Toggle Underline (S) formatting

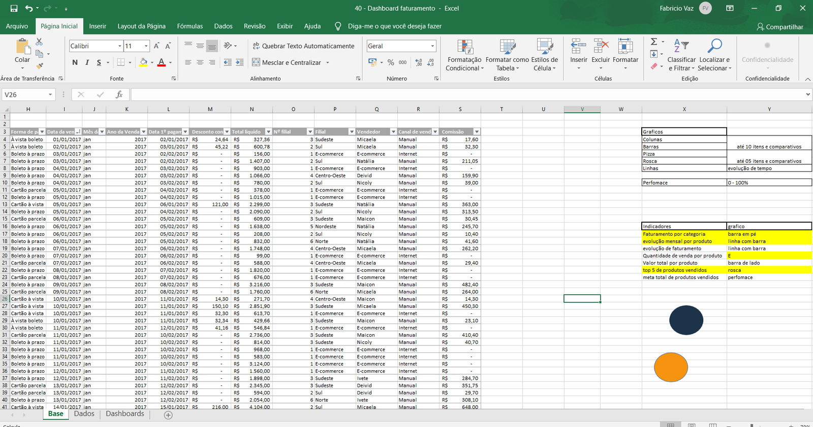[x=99, y=62]
